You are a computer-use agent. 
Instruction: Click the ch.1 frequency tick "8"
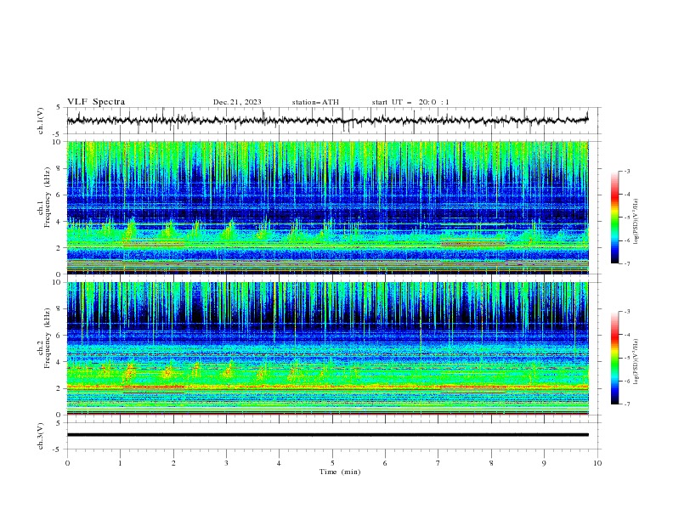pyautogui.click(x=59, y=168)
